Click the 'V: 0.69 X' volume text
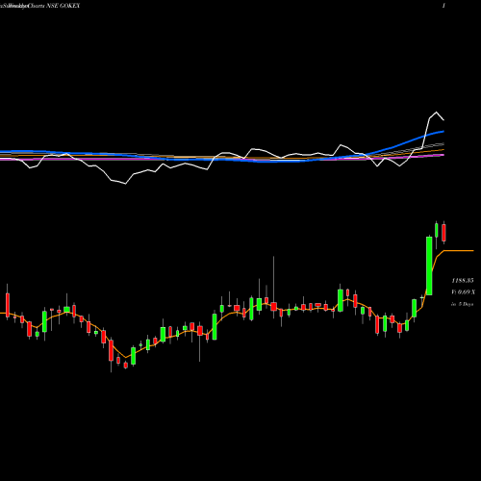The image size is (481, 481). 463,292
